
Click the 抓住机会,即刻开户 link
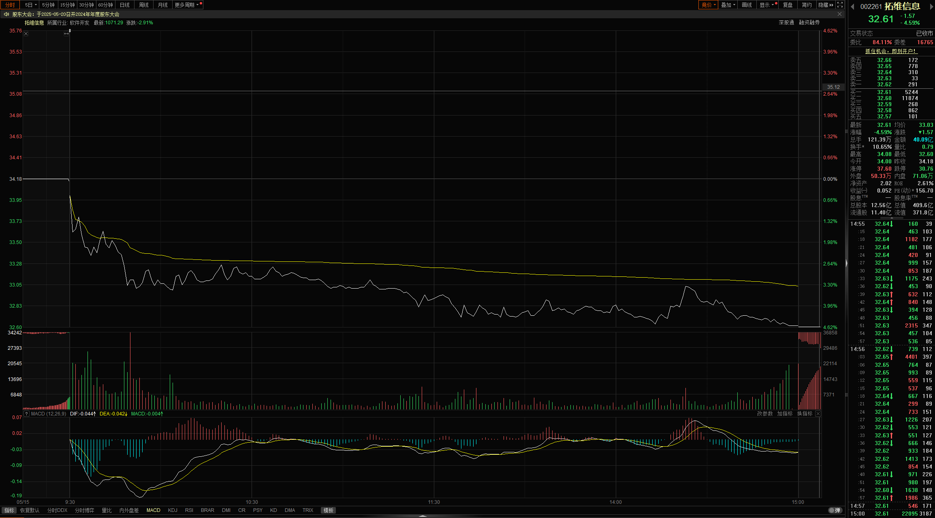(891, 51)
